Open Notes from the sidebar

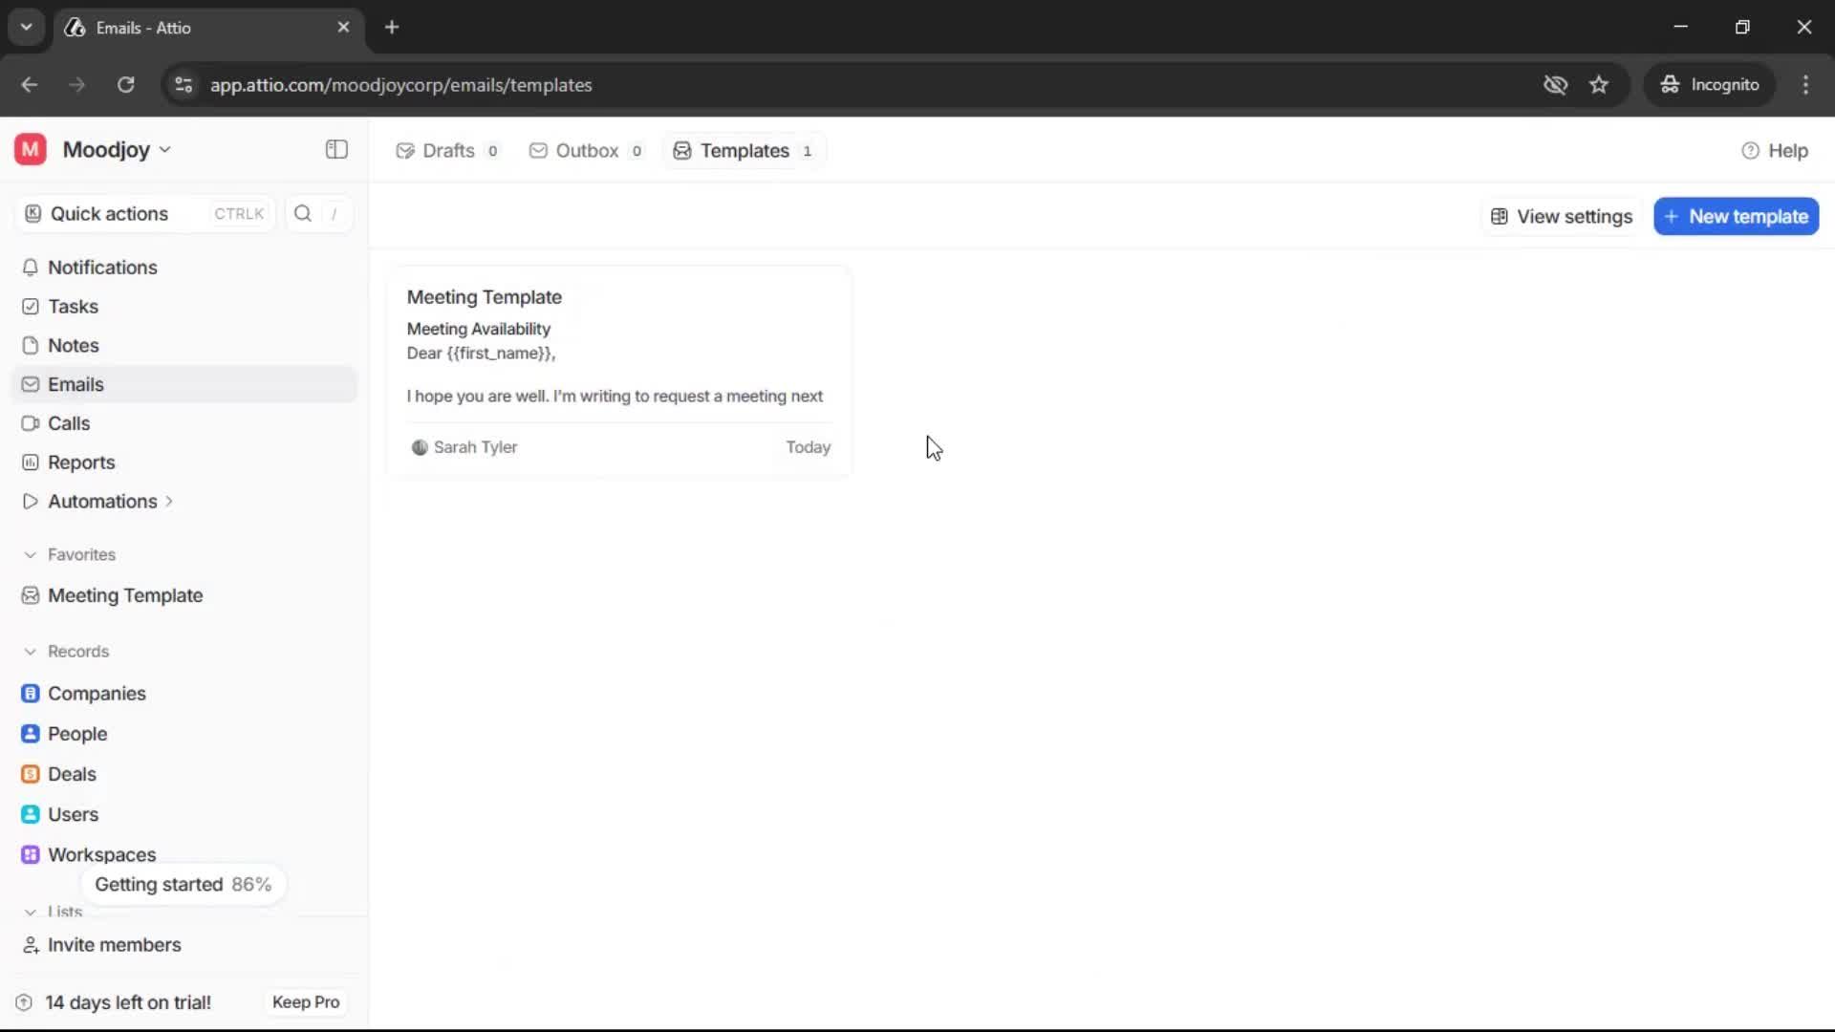[x=74, y=345]
